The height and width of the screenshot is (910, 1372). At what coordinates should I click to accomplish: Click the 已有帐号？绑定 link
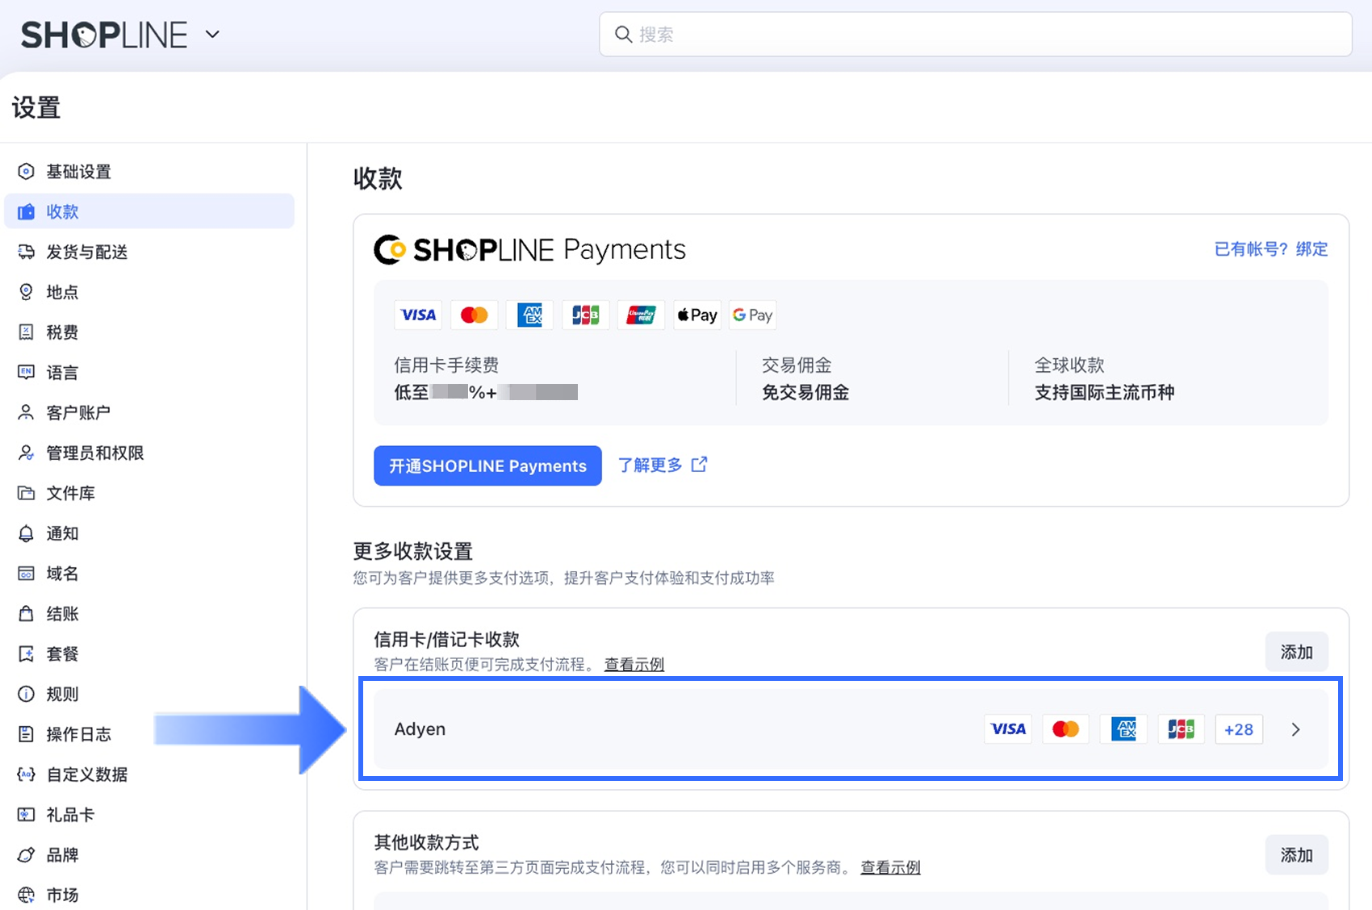pyautogui.click(x=1271, y=249)
